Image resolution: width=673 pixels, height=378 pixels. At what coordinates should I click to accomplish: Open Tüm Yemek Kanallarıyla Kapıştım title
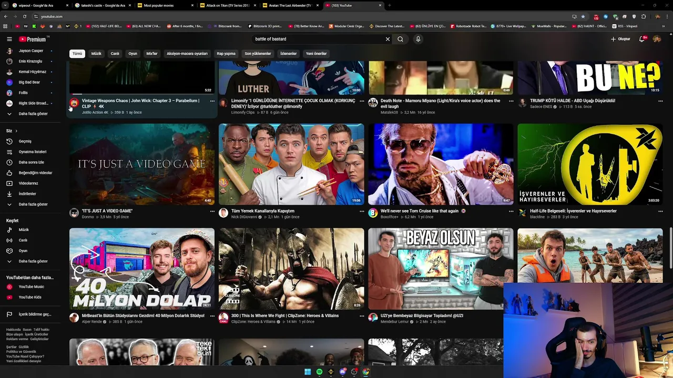click(x=263, y=211)
